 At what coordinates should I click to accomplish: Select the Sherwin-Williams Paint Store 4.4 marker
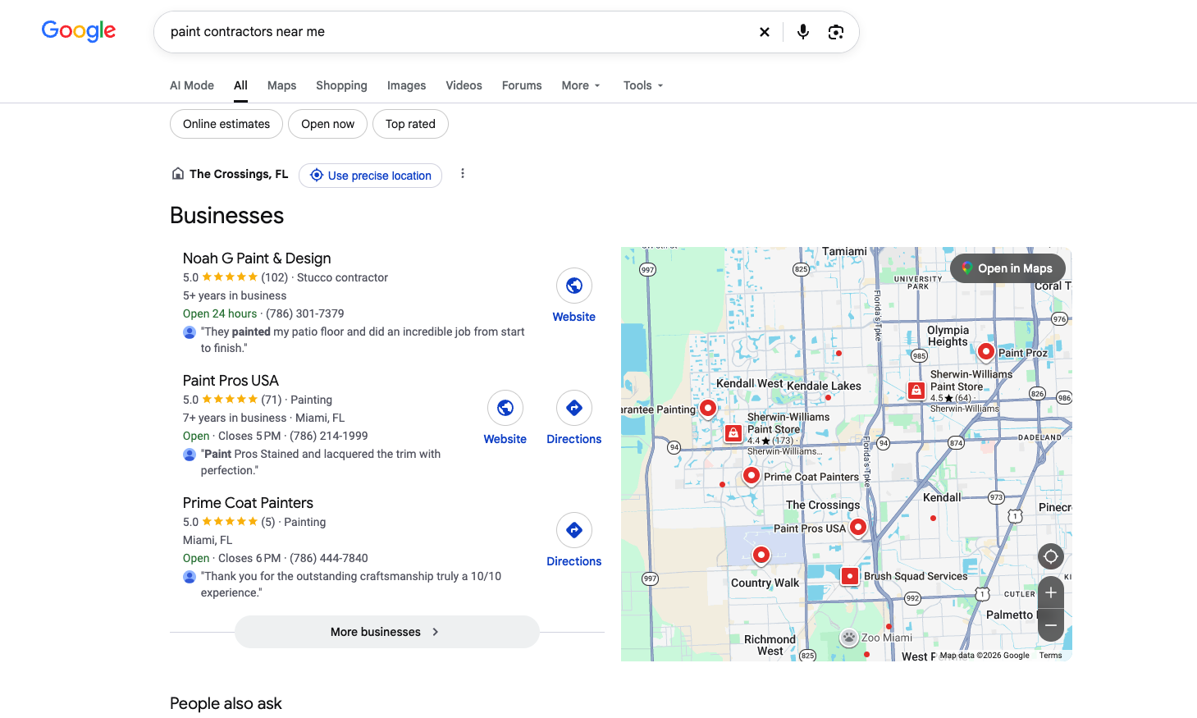[x=733, y=432]
